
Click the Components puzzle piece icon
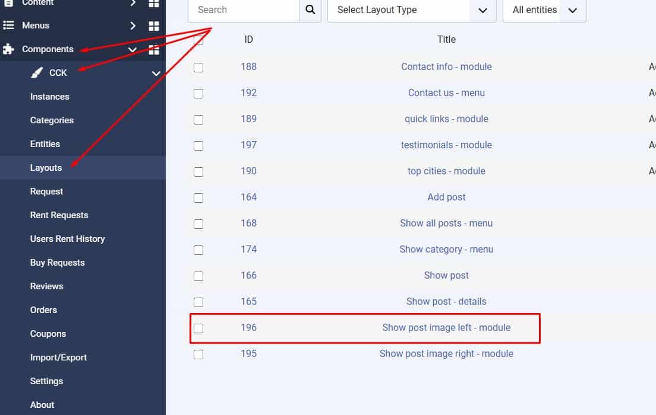(x=8, y=49)
